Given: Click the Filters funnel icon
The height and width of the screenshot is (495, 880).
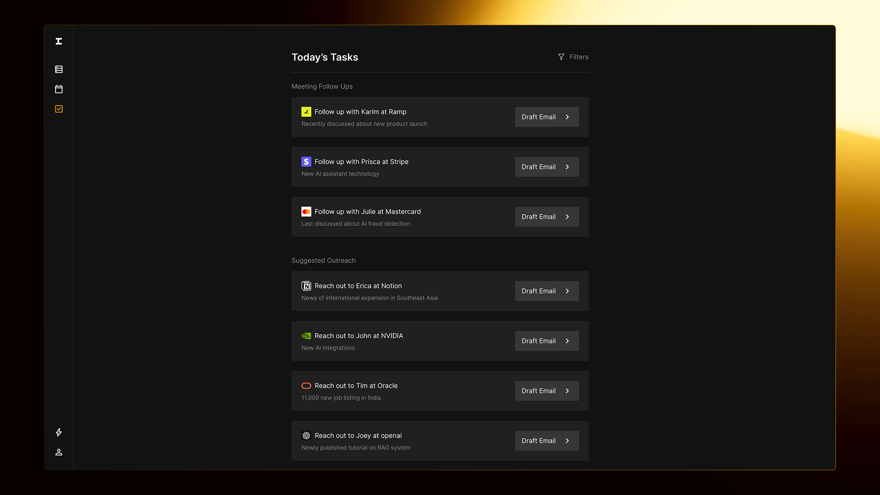Looking at the screenshot, I should [561, 57].
